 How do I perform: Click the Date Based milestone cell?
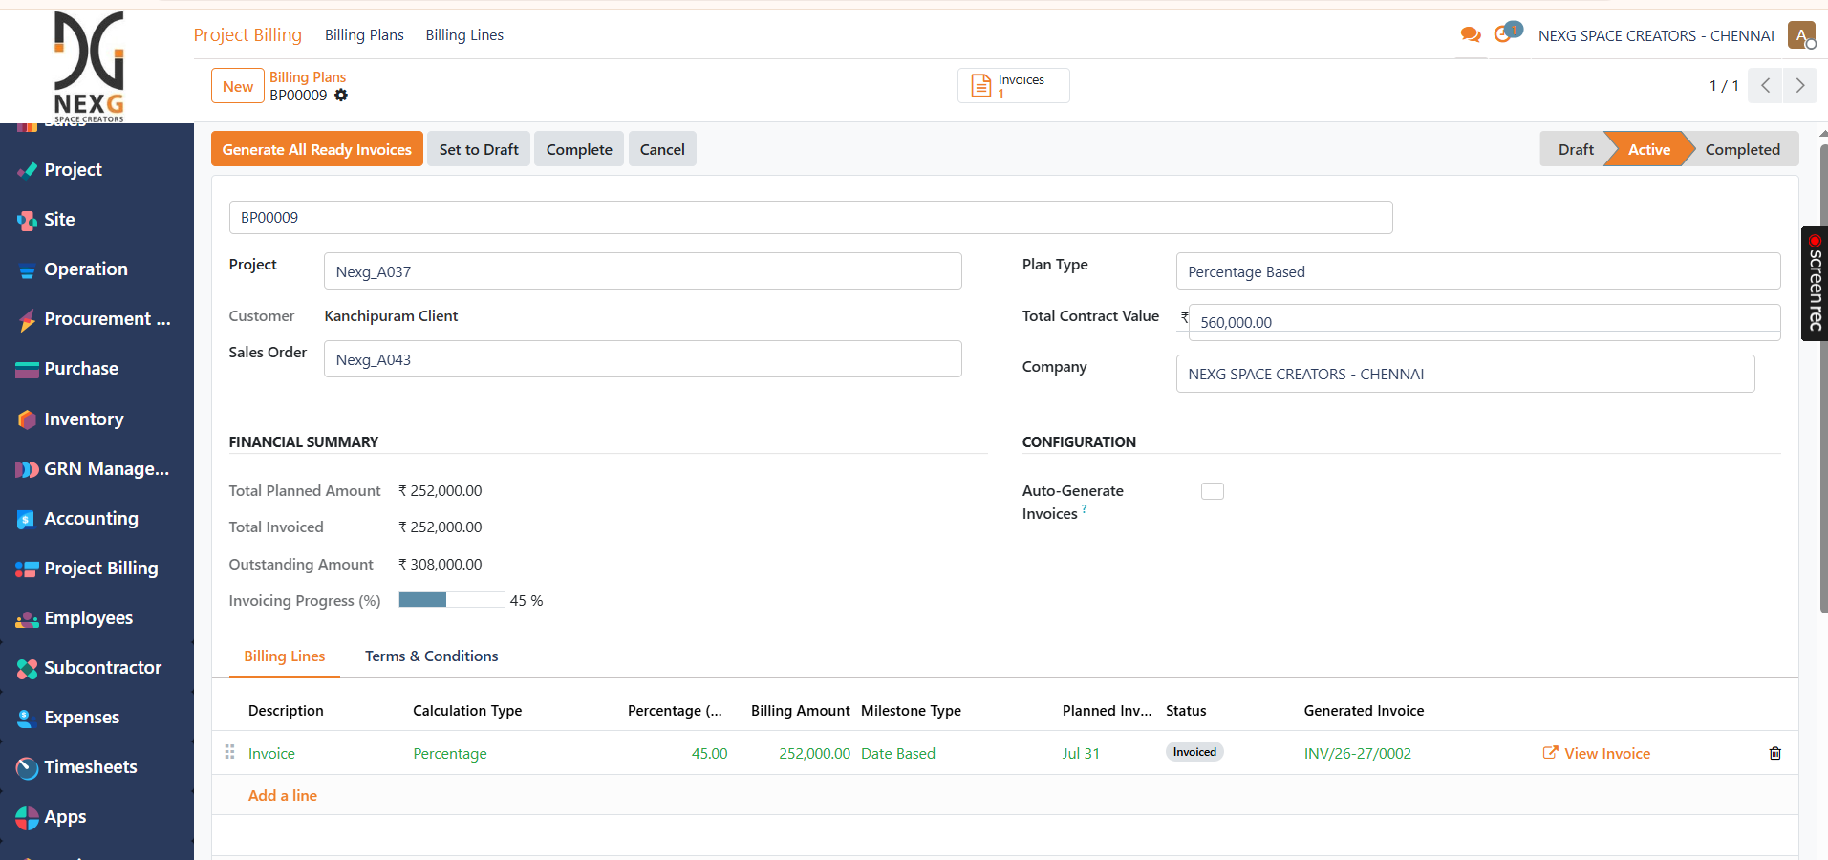click(x=898, y=754)
